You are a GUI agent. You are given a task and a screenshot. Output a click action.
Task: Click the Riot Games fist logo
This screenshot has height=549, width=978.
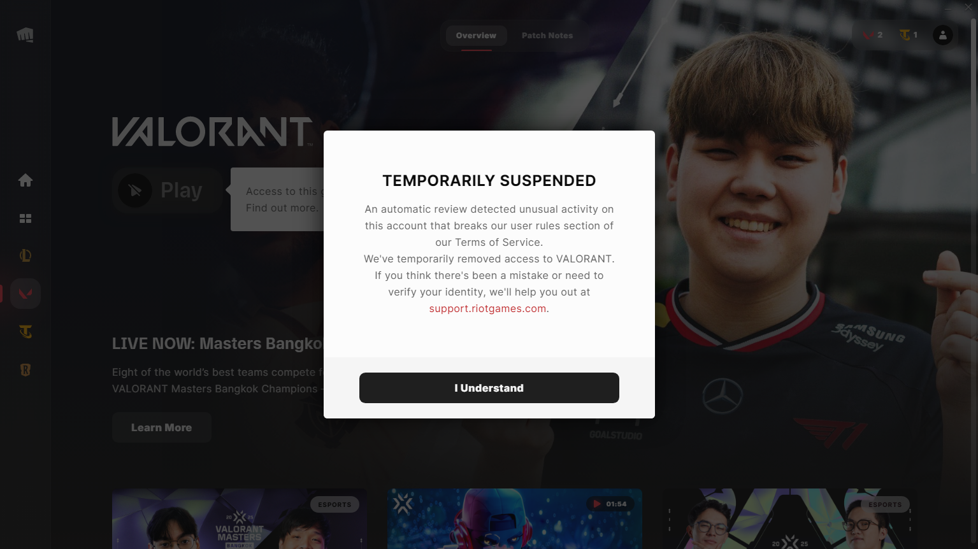click(x=25, y=35)
